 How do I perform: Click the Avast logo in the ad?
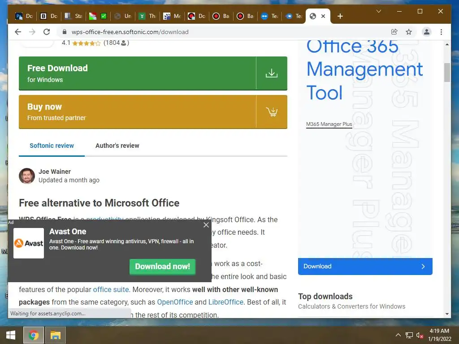pyautogui.click(x=29, y=243)
